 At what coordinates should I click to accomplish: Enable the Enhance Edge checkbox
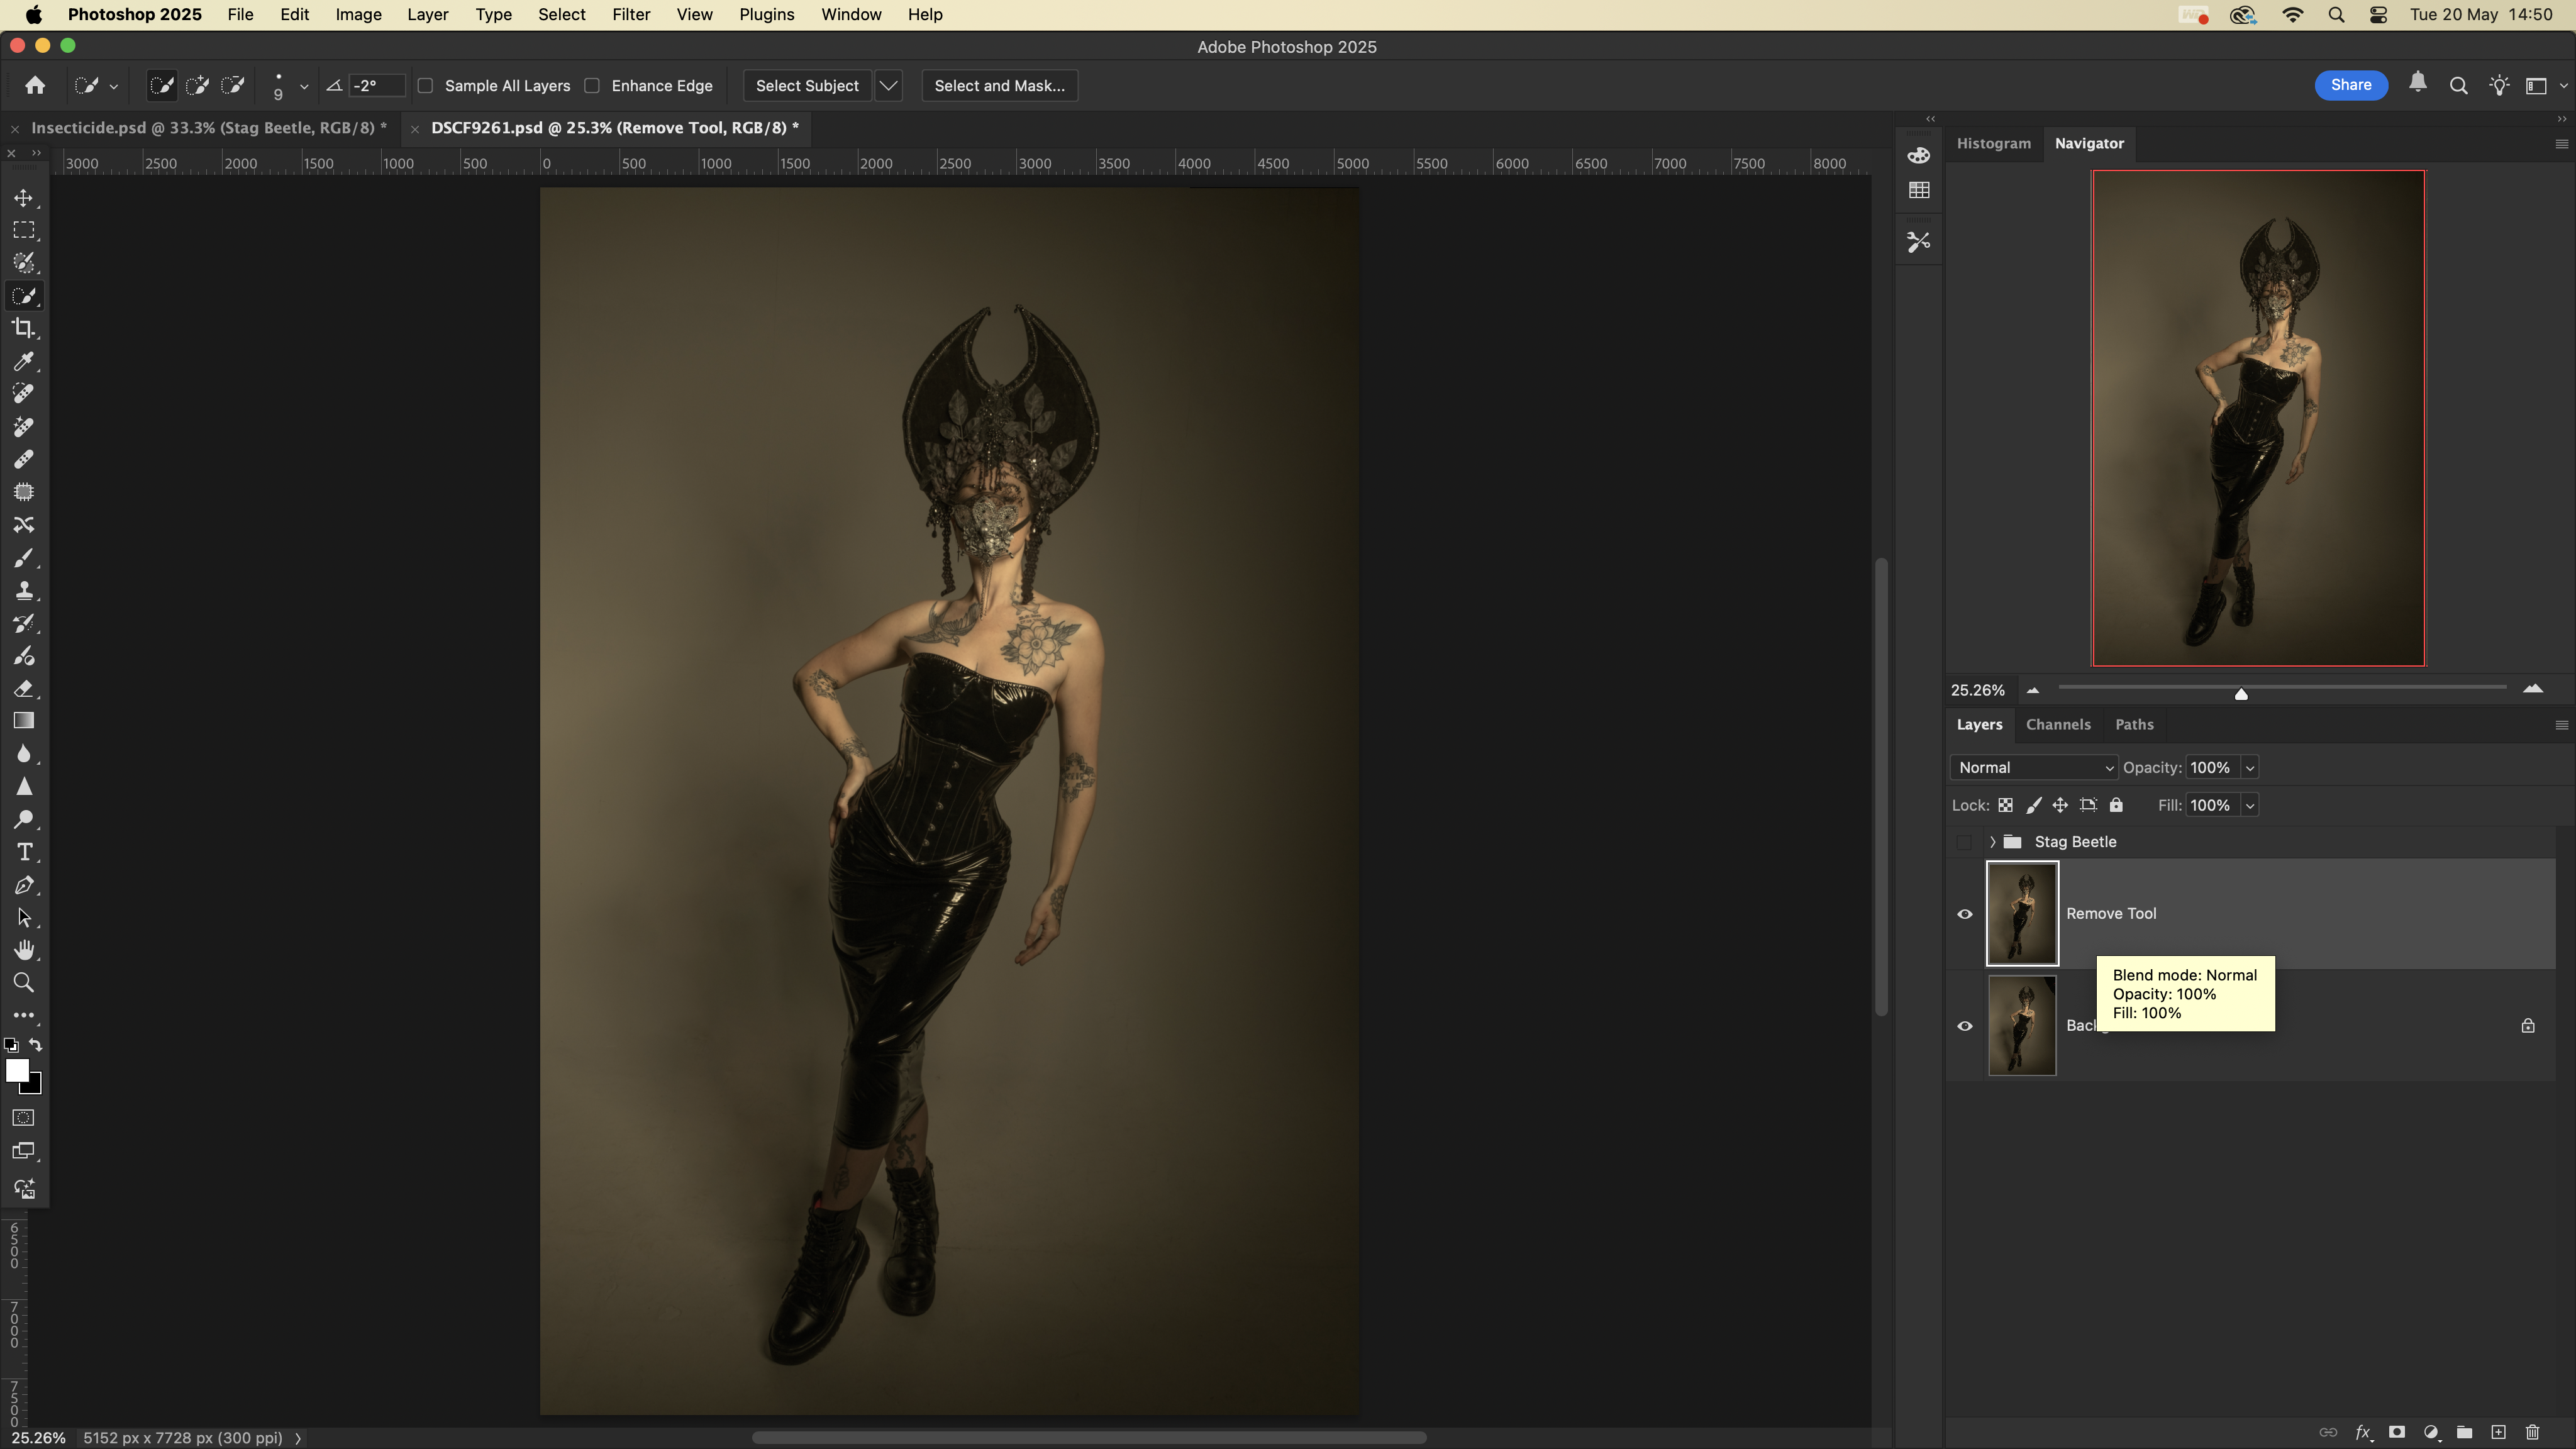click(592, 86)
